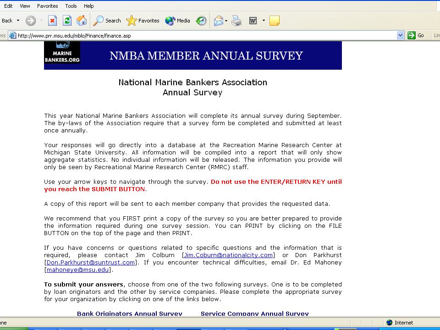Click the bold 'To submit your answers' text
Screen dimensions: 440x330
83,284
